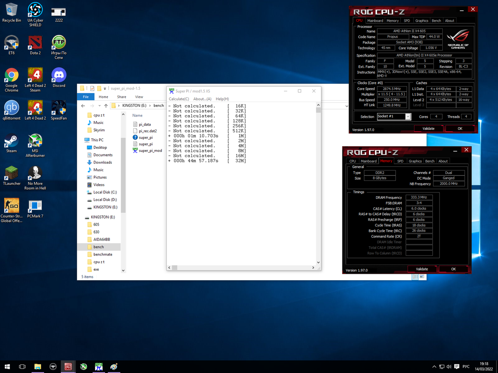The image size is (498, 373).
Task: Open SpeedFan desktop icon
Action: [x=59, y=111]
